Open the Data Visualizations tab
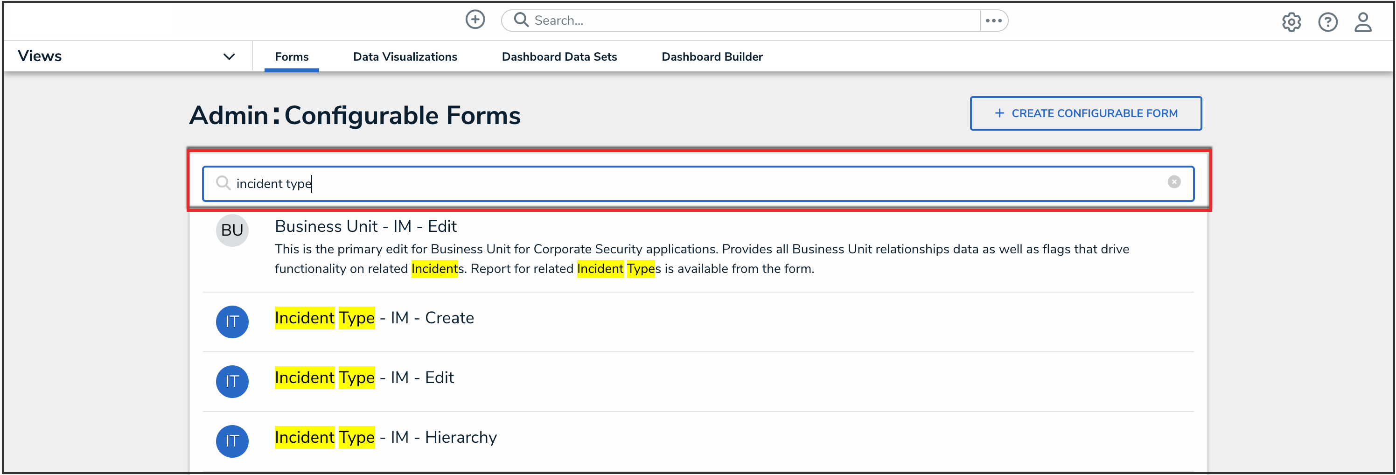 (x=405, y=57)
